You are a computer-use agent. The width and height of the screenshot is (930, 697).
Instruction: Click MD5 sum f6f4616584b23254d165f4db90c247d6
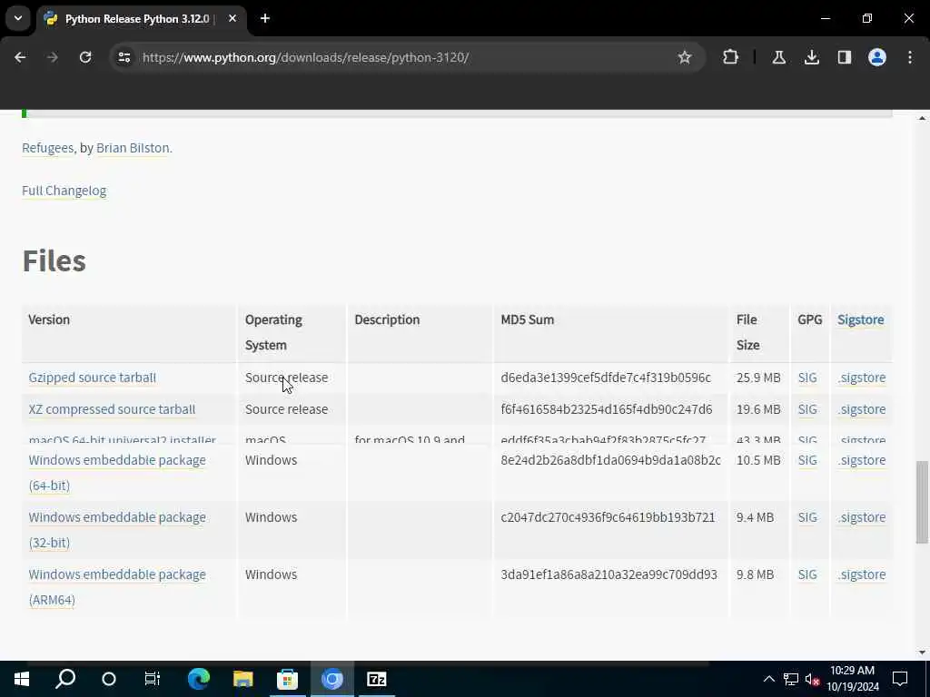tap(606, 409)
